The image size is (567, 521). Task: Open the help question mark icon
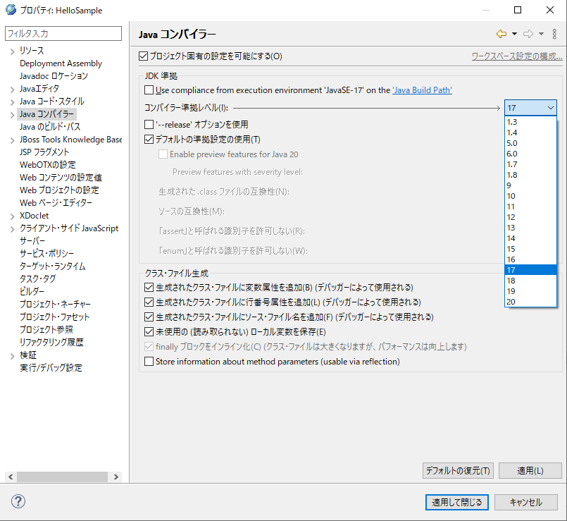click(16, 502)
